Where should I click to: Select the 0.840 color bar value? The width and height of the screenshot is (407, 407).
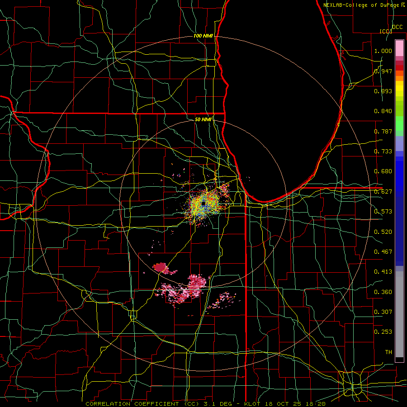383,111
